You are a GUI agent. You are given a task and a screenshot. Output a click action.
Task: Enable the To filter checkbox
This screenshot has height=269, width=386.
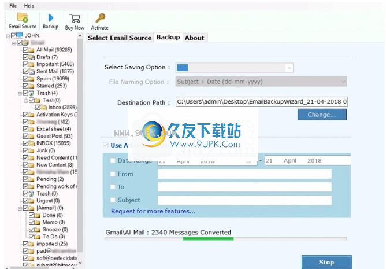[113, 187]
